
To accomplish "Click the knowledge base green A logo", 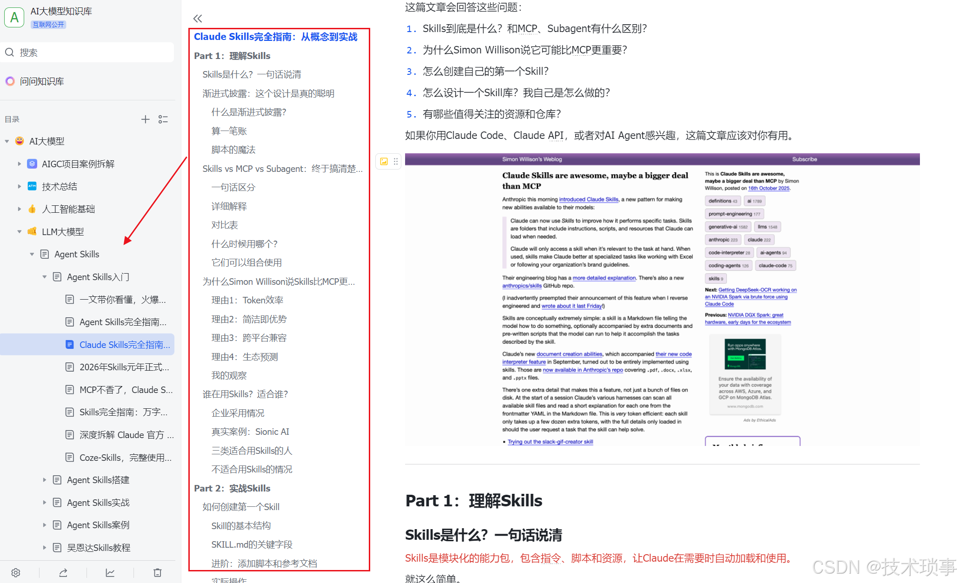I will pyautogui.click(x=14, y=17).
